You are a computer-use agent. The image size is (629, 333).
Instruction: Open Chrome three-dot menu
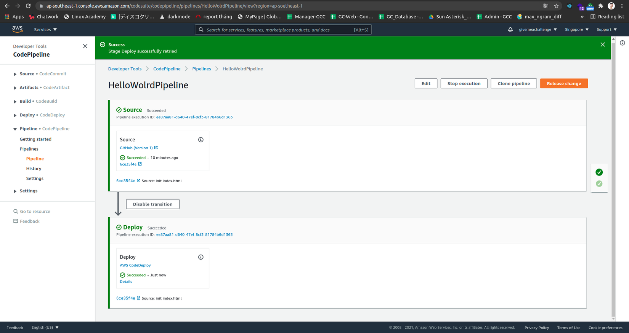tap(622, 6)
